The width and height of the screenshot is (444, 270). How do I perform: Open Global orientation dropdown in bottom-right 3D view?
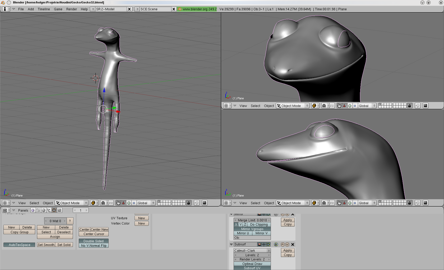click(x=367, y=203)
